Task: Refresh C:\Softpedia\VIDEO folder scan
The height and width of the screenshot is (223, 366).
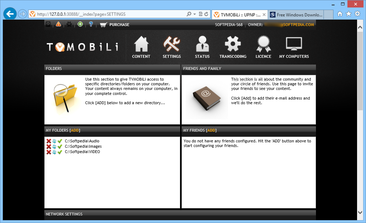Action: coord(54,152)
